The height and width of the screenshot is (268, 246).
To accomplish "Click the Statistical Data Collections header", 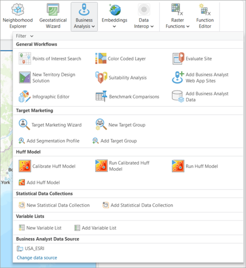I will point(44,194).
